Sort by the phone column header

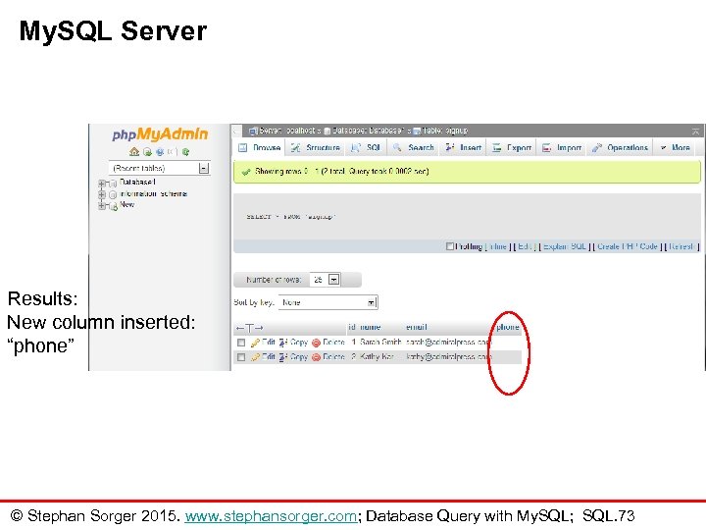[508, 327]
